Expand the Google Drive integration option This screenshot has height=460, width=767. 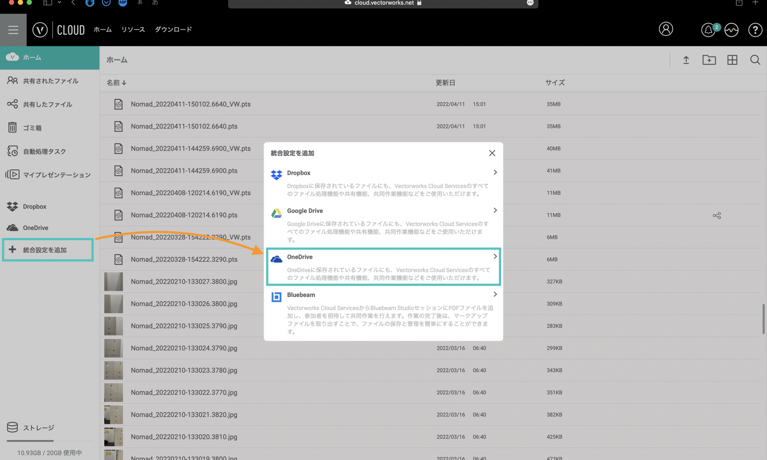383,211
